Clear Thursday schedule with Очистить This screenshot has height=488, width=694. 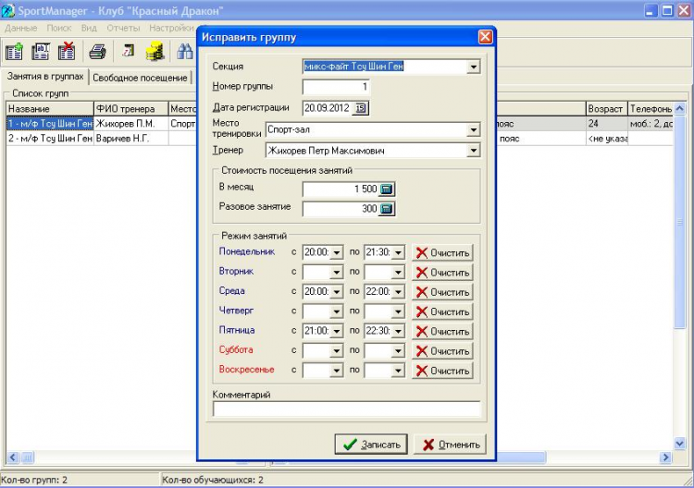coord(442,311)
